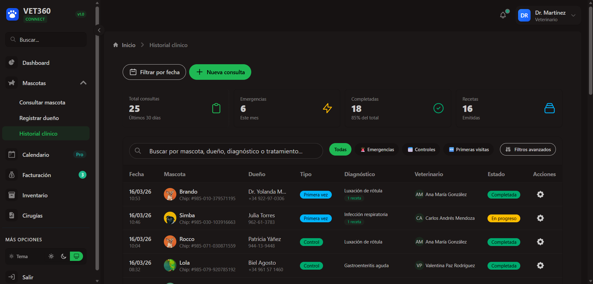Collapse the sidebar with arrow button

click(x=99, y=30)
